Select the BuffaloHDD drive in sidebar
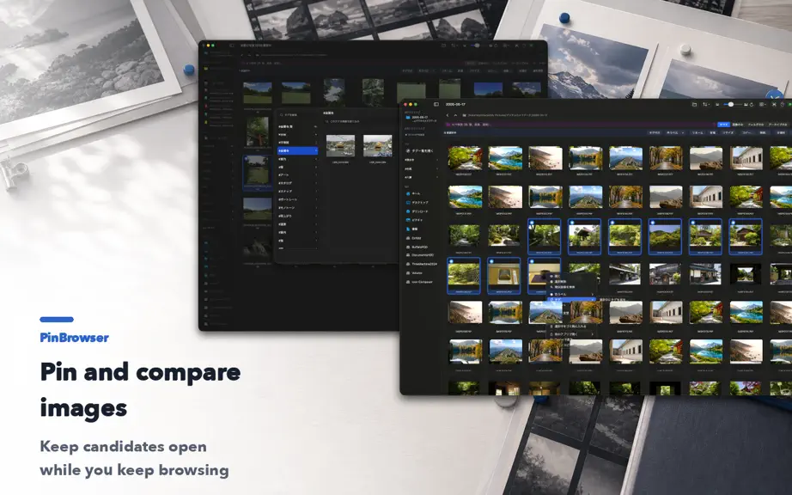Screen dimensions: 792x495 417,247
